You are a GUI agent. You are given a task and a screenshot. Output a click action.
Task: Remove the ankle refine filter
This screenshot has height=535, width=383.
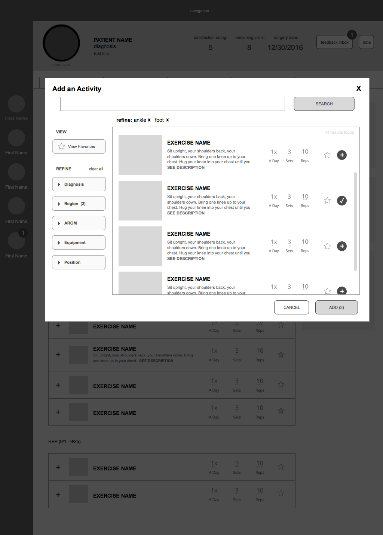[149, 120]
